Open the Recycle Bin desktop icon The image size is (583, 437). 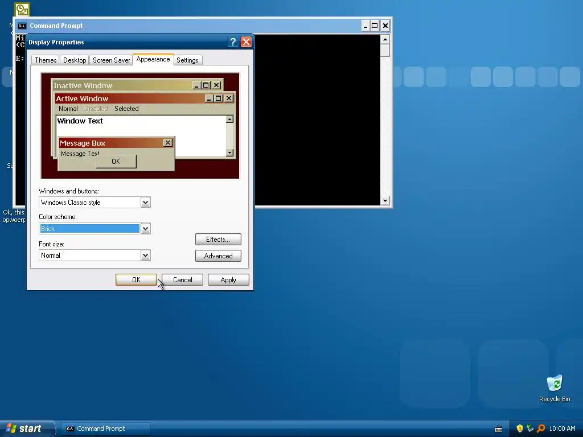[555, 388]
